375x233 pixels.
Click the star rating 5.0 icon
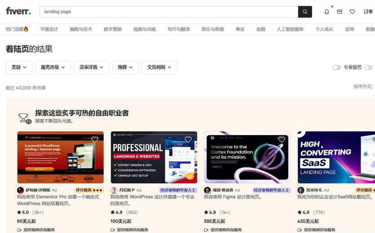click(19, 212)
